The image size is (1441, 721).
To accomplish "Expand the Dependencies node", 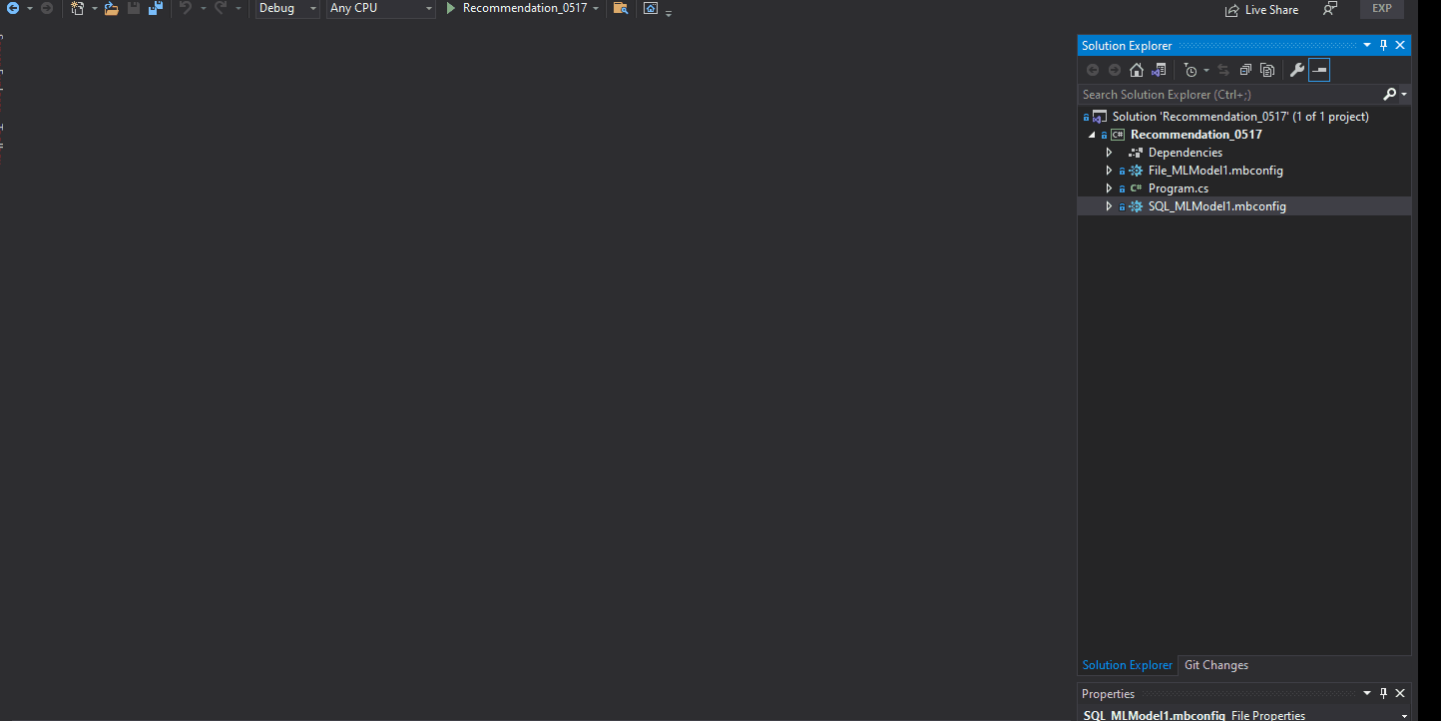I will pos(1109,153).
